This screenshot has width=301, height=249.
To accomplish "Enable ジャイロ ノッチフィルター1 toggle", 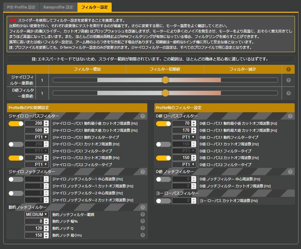I will click(16, 179).
